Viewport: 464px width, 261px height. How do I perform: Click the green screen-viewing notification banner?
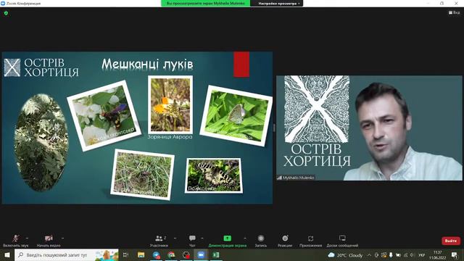coord(205,4)
